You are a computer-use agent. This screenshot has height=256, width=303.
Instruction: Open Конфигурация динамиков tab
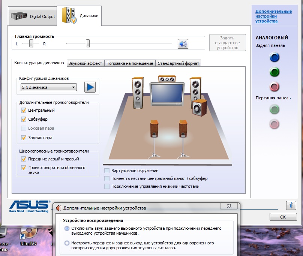(x=39, y=63)
